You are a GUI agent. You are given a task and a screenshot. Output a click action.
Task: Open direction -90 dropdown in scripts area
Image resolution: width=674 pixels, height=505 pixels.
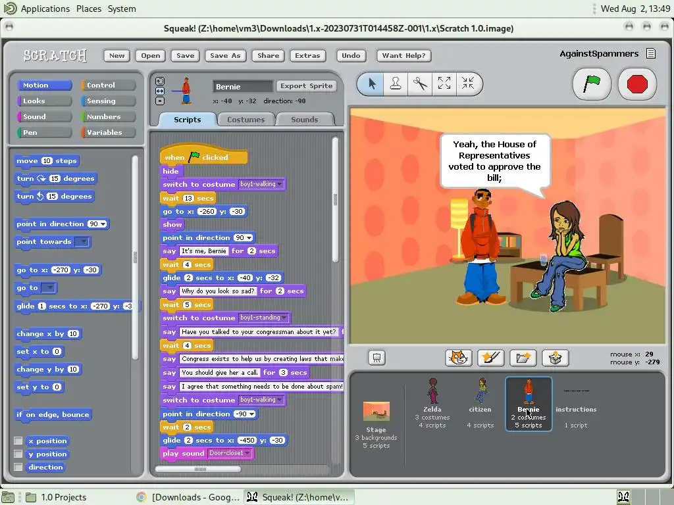tap(251, 414)
